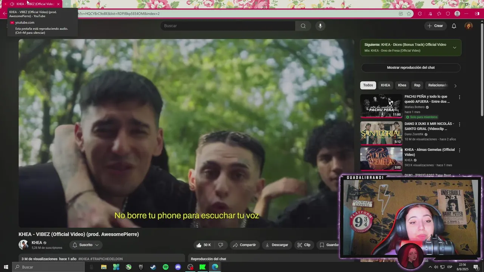Open Windows notification center icon
Image resolution: width=484 pixels, height=272 pixels.
pos(476,267)
